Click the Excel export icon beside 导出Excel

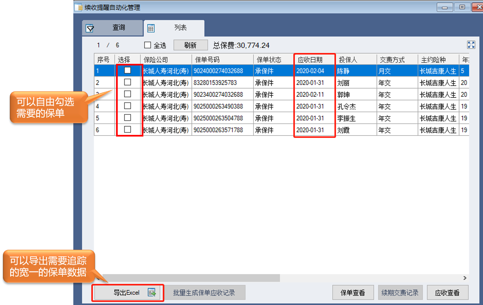(152, 292)
